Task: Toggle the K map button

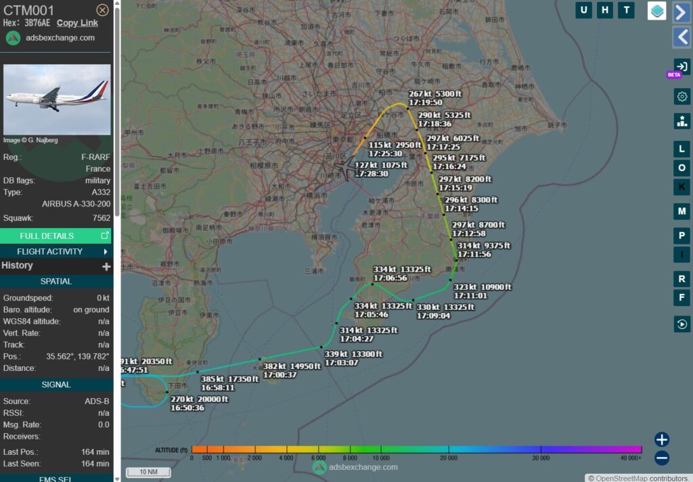Action: coord(682,188)
